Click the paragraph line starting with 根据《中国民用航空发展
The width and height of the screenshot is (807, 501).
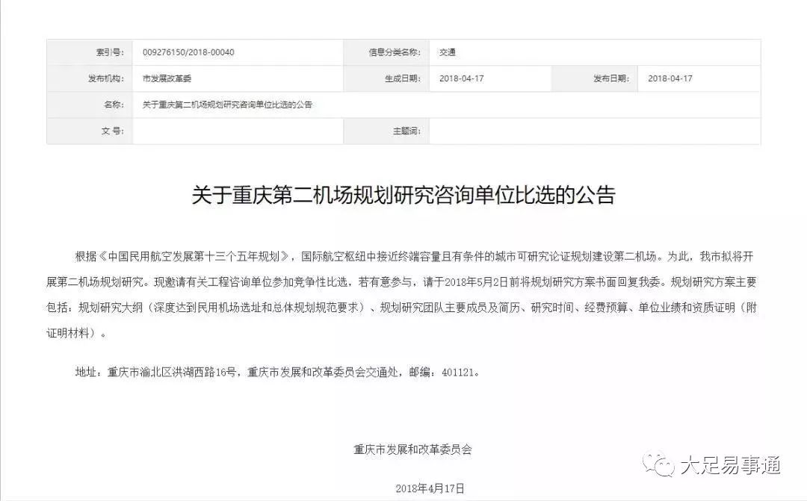(414, 256)
